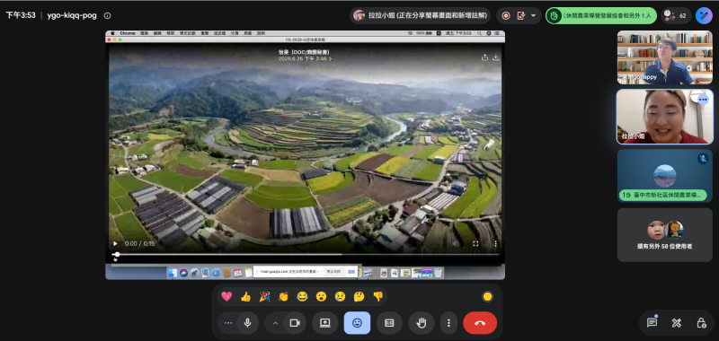Raise your hand
Screen dimensions: 719x341
tap(422, 323)
